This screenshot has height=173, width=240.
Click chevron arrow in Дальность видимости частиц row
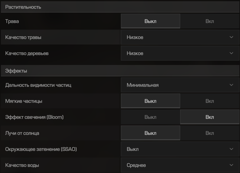(x=231, y=85)
